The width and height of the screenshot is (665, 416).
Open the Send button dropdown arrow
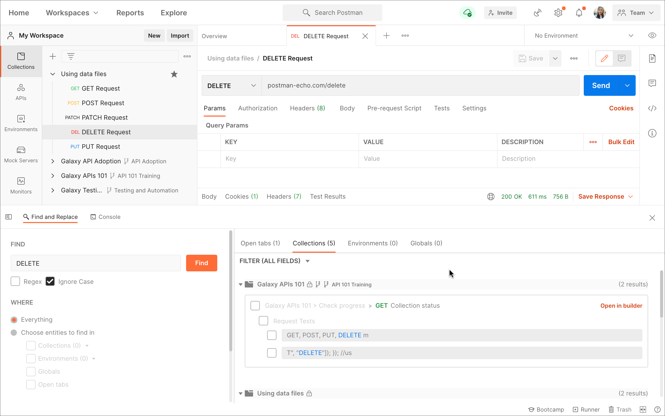(x=627, y=86)
